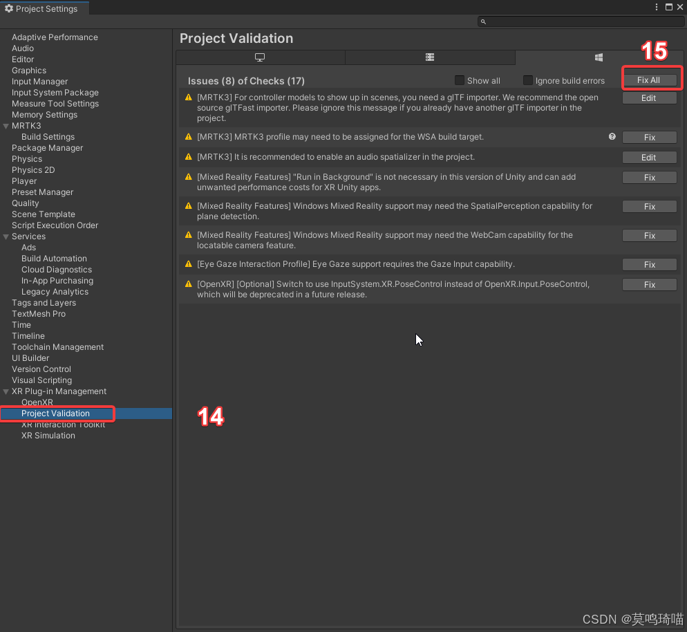Open Scene Template settings
This screenshot has width=687, height=632.
(x=44, y=214)
